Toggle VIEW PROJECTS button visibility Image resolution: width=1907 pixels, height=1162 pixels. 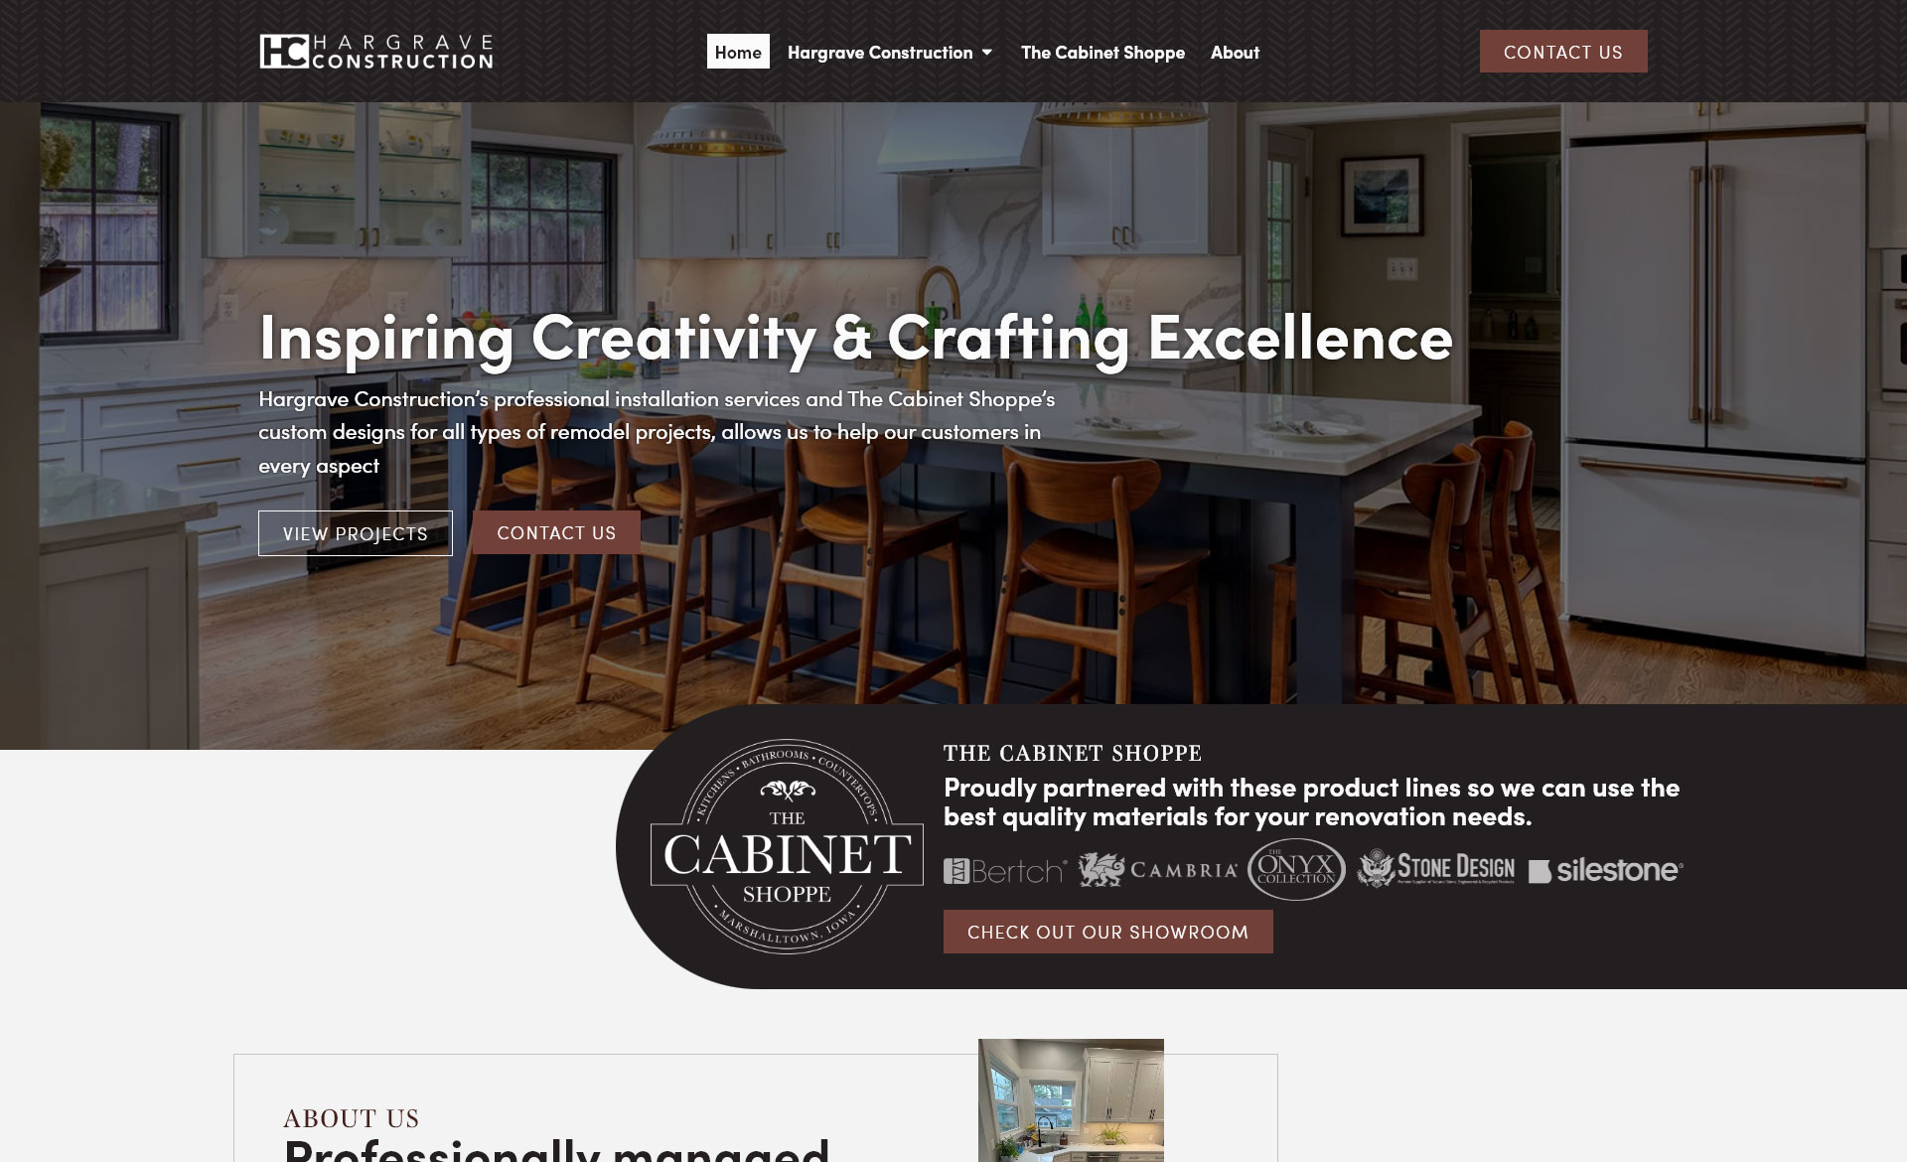coord(356,532)
